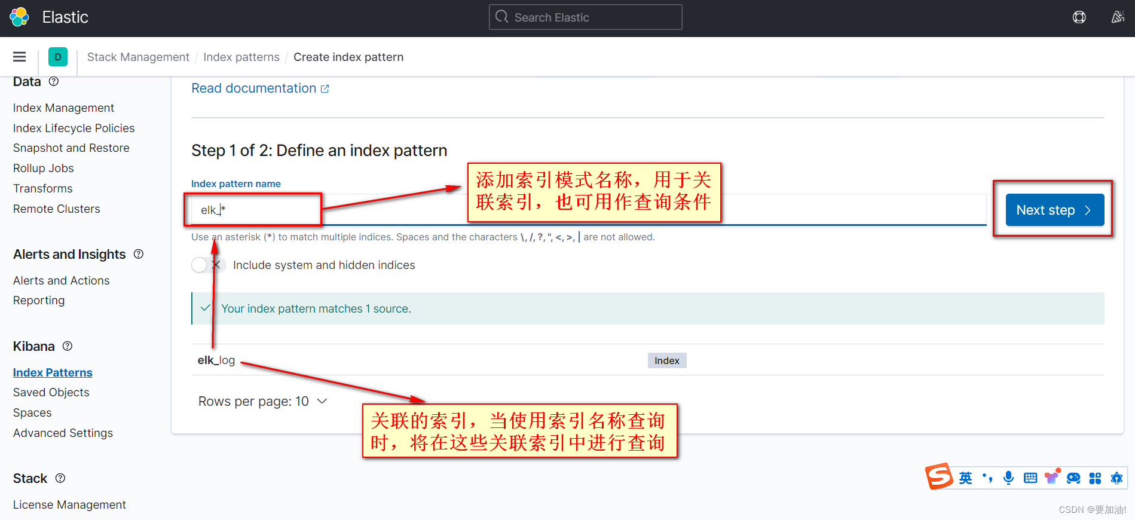Go to Stack Management breadcrumb

point(138,57)
